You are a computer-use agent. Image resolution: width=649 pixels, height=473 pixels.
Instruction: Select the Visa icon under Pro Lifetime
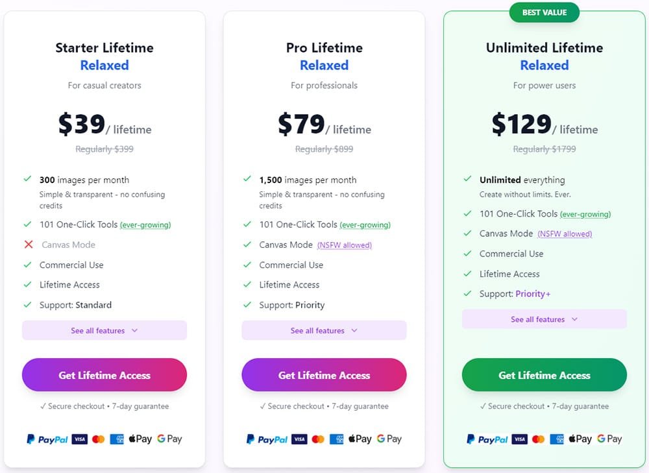299,439
